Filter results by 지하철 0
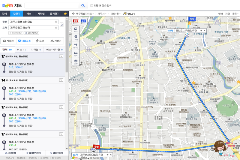 (36, 50)
